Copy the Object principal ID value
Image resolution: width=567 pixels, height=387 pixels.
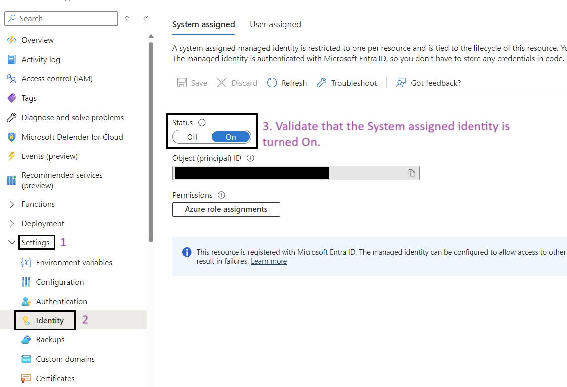pyautogui.click(x=412, y=173)
